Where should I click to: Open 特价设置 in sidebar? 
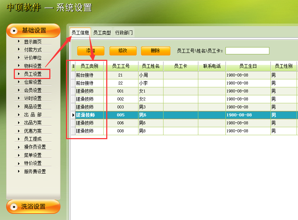[x=33, y=163]
